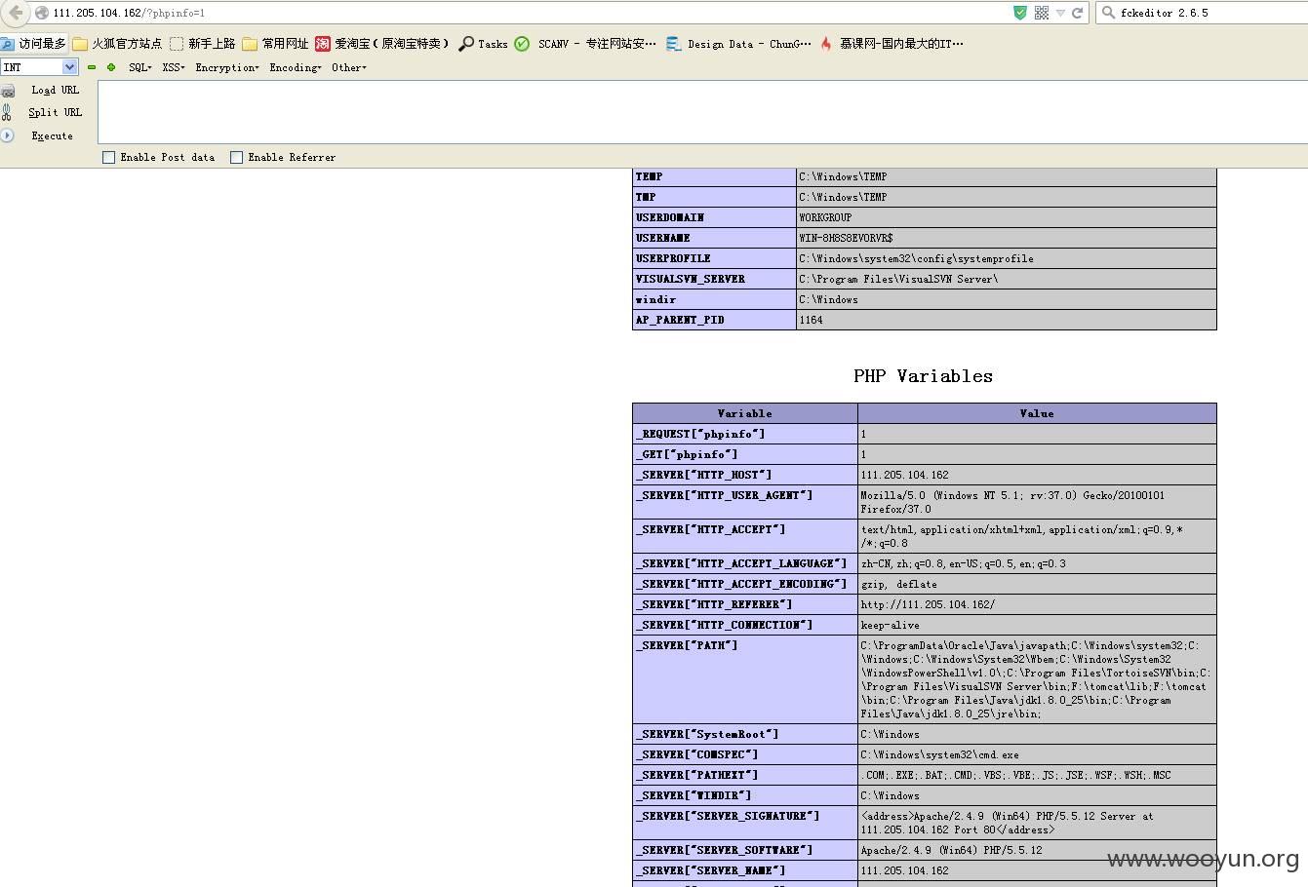Click the Value column header
This screenshot has height=887, width=1308.
pyautogui.click(x=1037, y=413)
